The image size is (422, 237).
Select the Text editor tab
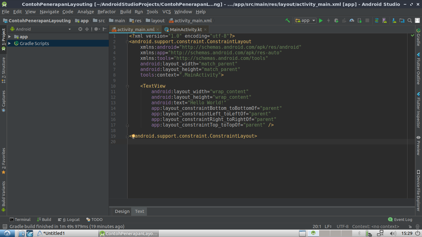[x=140, y=211]
